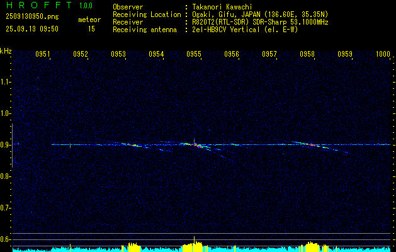Click the 0957 time marker
Screen dimensions: 396x252
pyautogui.click(x=269, y=54)
